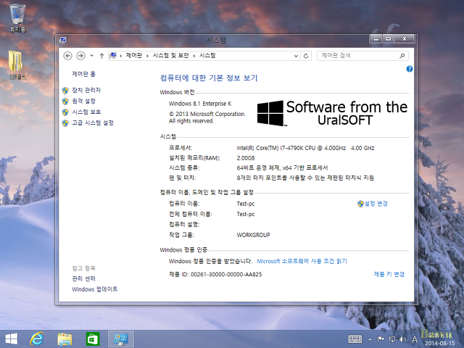This screenshot has height=348, width=464.
Task: Expand the chevron after 제어판 breadcrumb
Action: click(147, 56)
